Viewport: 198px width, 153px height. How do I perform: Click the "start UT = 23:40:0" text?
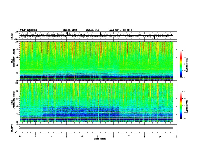121,30
